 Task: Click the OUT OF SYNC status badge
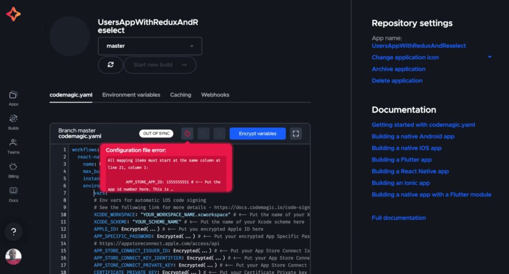(x=156, y=134)
